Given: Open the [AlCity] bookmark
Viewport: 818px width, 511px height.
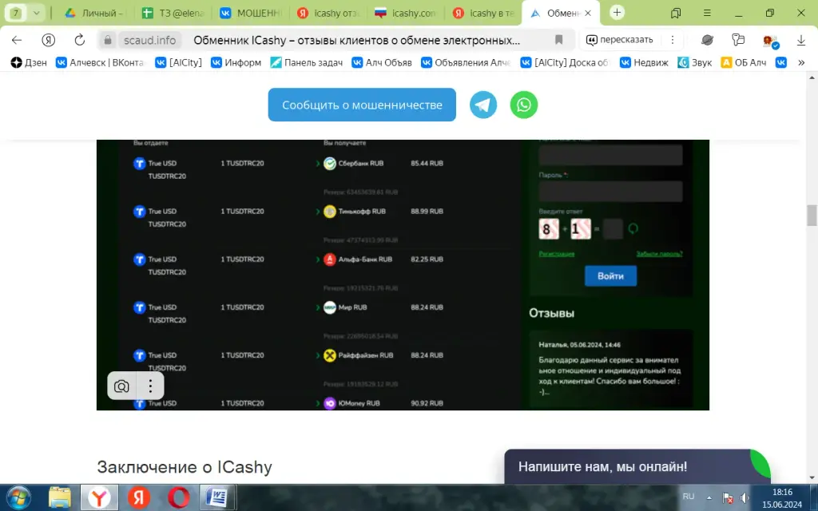Looking at the screenshot, I should click(x=178, y=62).
